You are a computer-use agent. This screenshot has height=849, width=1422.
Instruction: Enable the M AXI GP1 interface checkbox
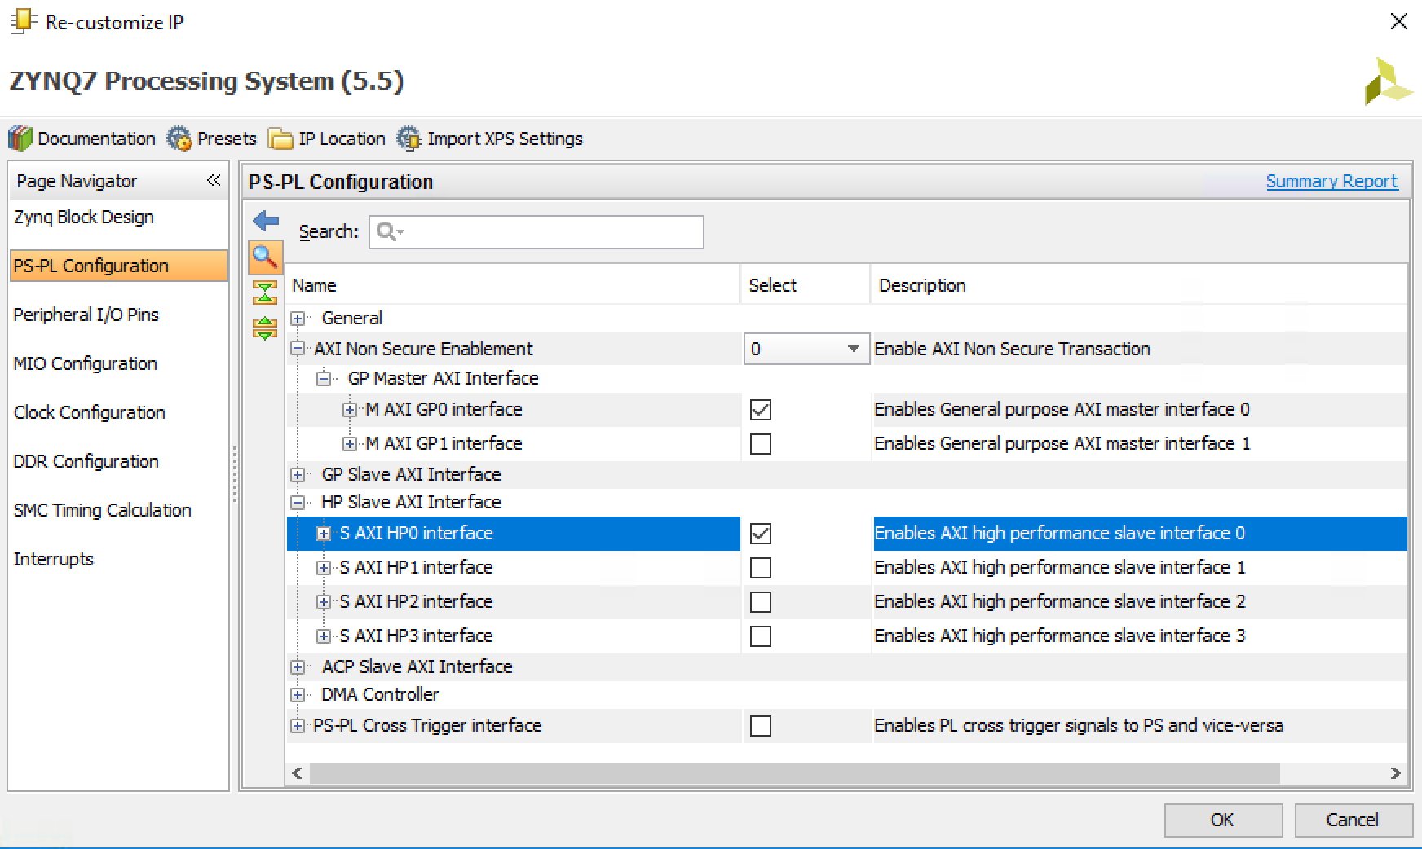click(761, 444)
